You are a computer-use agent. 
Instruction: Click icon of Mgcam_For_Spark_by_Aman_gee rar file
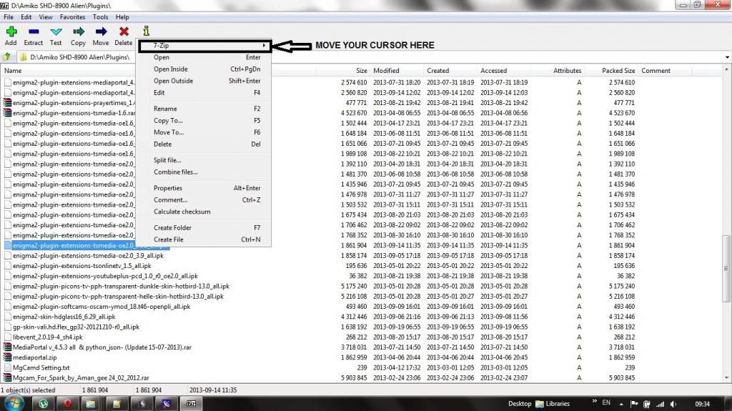pos(7,377)
